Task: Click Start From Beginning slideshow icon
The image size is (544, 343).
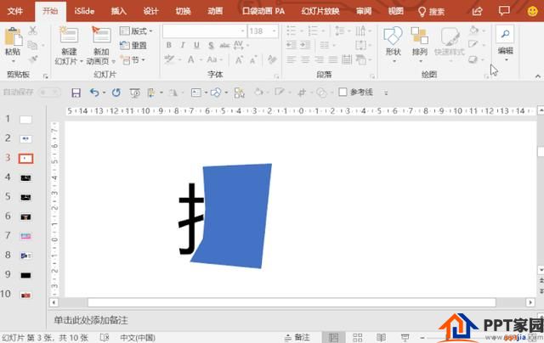Action: point(134,93)
